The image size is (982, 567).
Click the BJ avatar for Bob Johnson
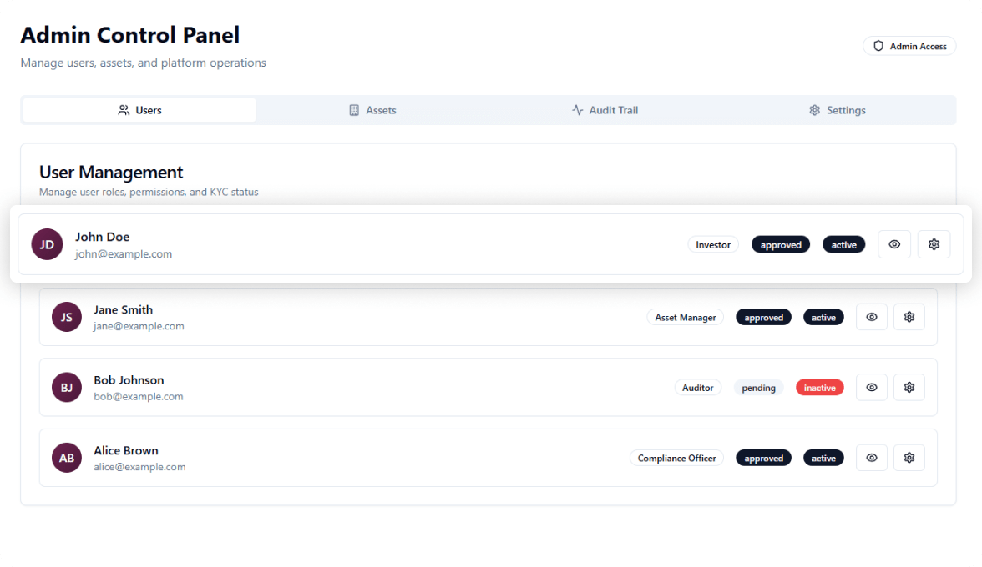[67, 388]
